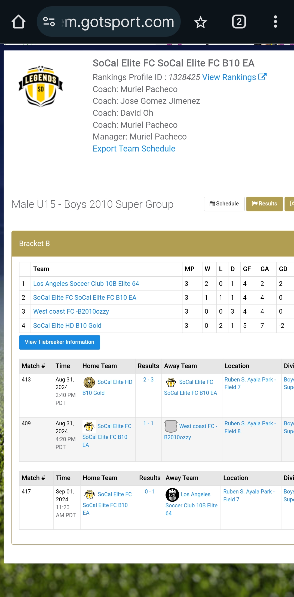Open the tab switcher showing 2 tabs
This screenshot has height=597, width=294.
239,22
